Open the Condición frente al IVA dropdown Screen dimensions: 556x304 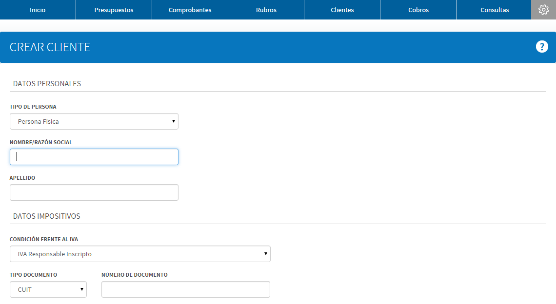coord(140,254)
